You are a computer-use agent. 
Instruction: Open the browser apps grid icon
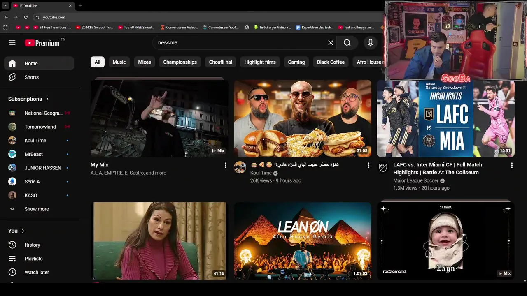(x=5, y=28)
